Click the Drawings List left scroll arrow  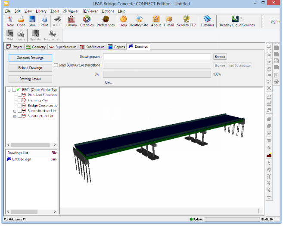pyautogui.click(x=8, y=211)
